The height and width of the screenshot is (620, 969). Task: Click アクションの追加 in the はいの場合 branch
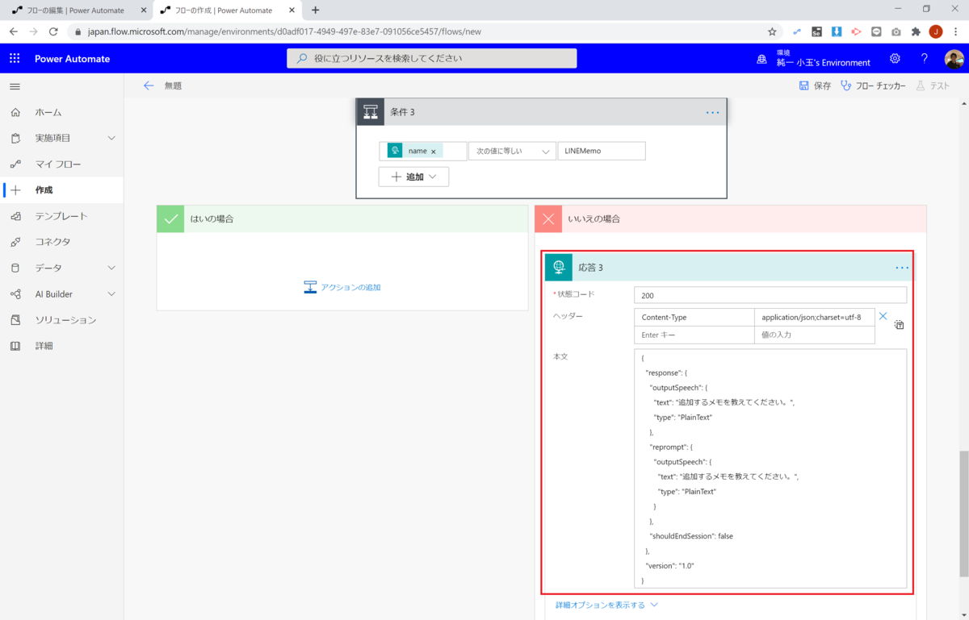342,287
